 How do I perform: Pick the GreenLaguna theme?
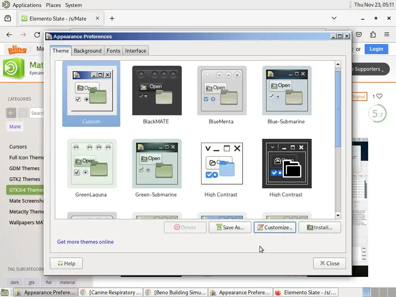92,168
